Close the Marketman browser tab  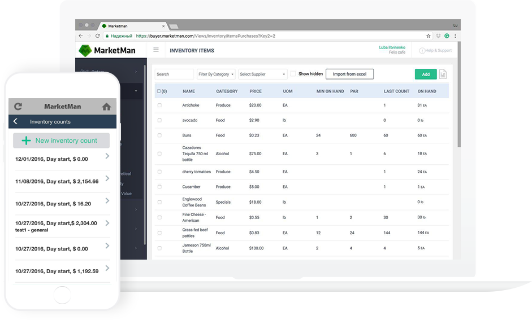(x=163, y=26)
